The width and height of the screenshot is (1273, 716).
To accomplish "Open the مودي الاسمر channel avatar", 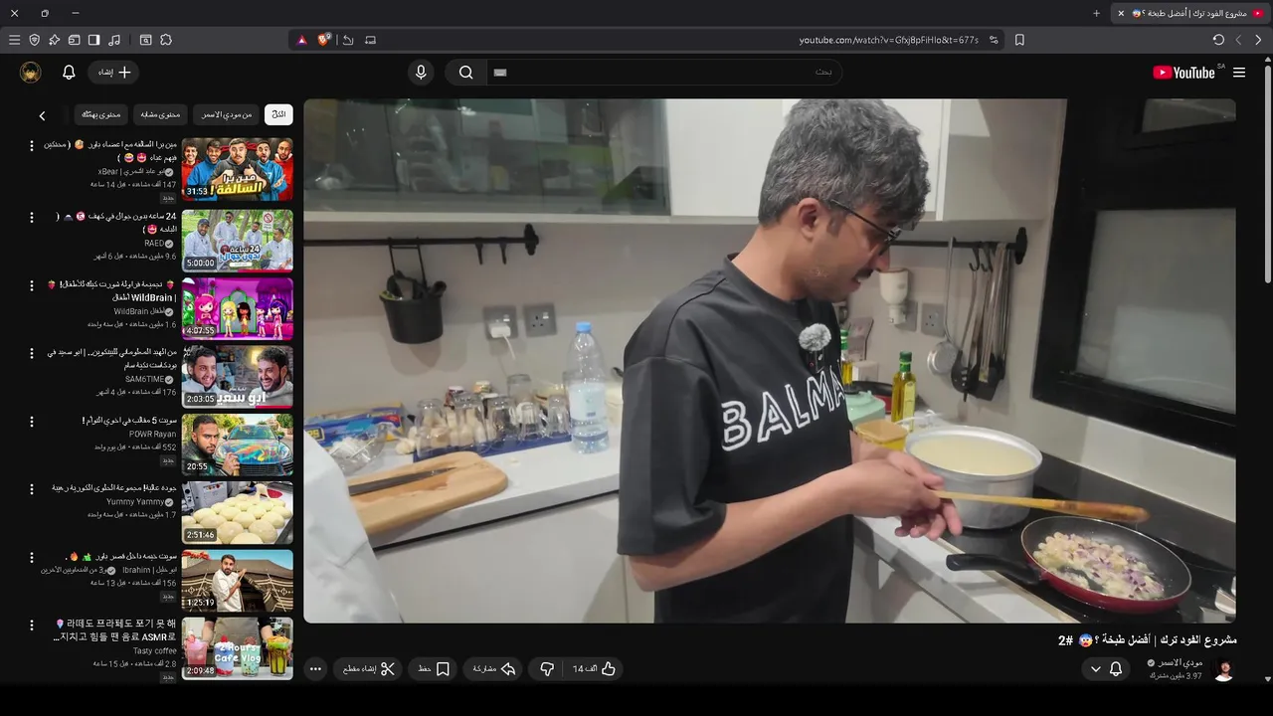I will [x=1224, y=669].
